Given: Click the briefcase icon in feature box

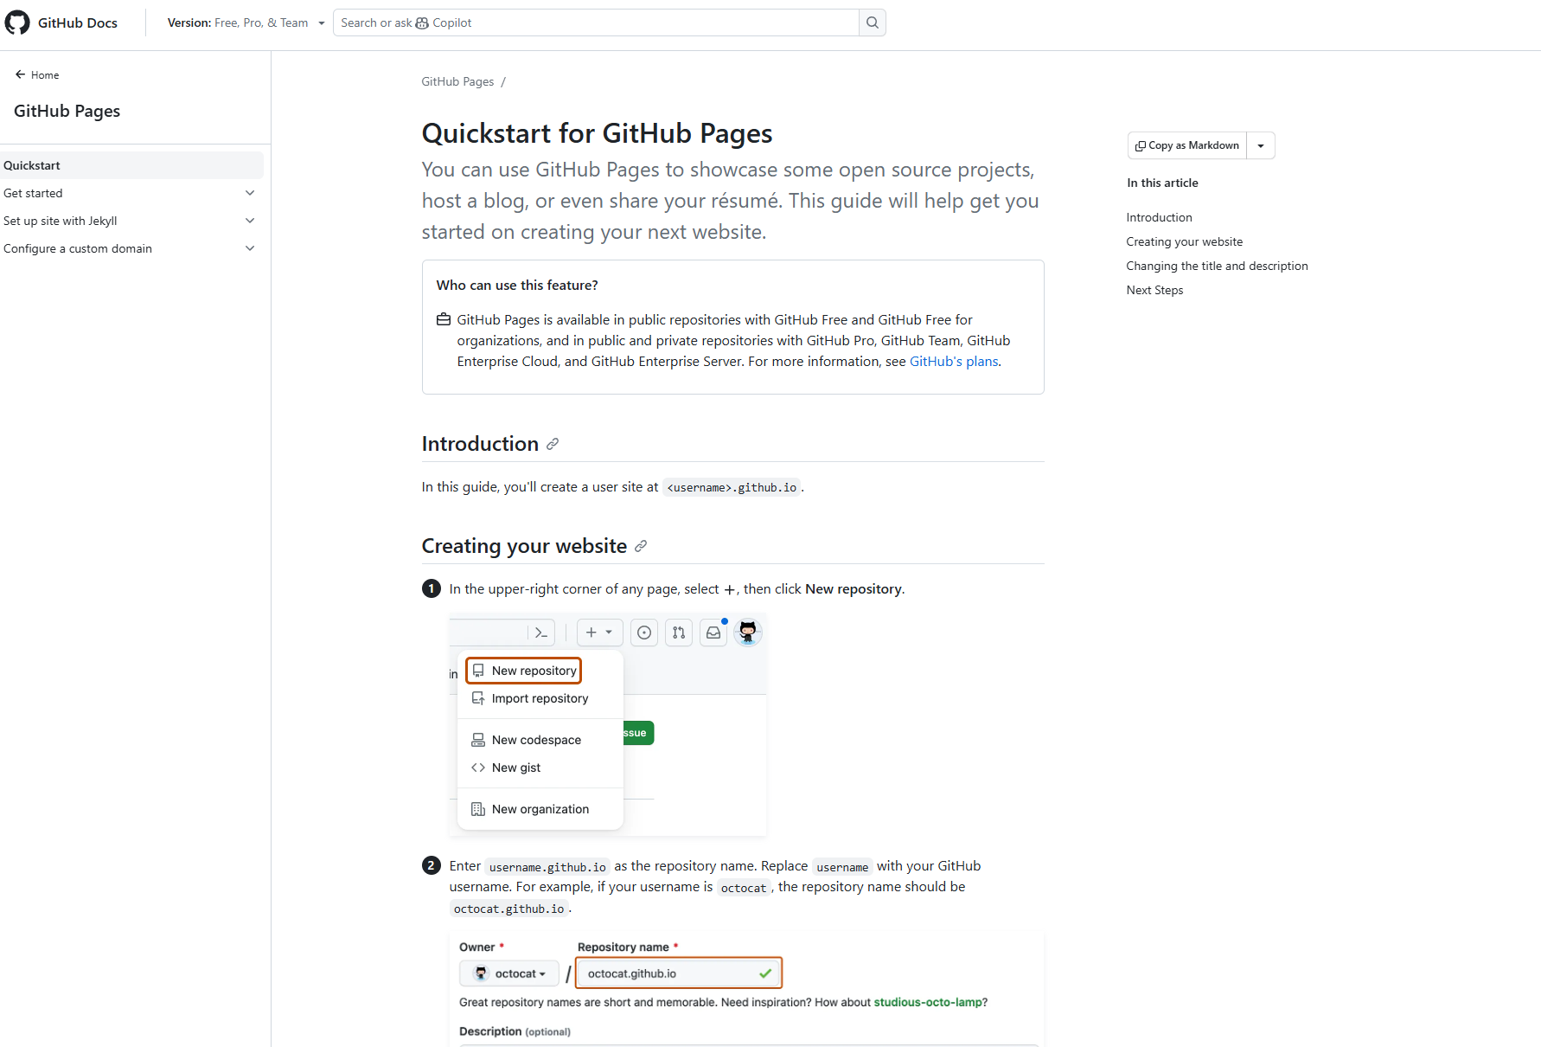Looking at the screenshot, I should [444, 320].
